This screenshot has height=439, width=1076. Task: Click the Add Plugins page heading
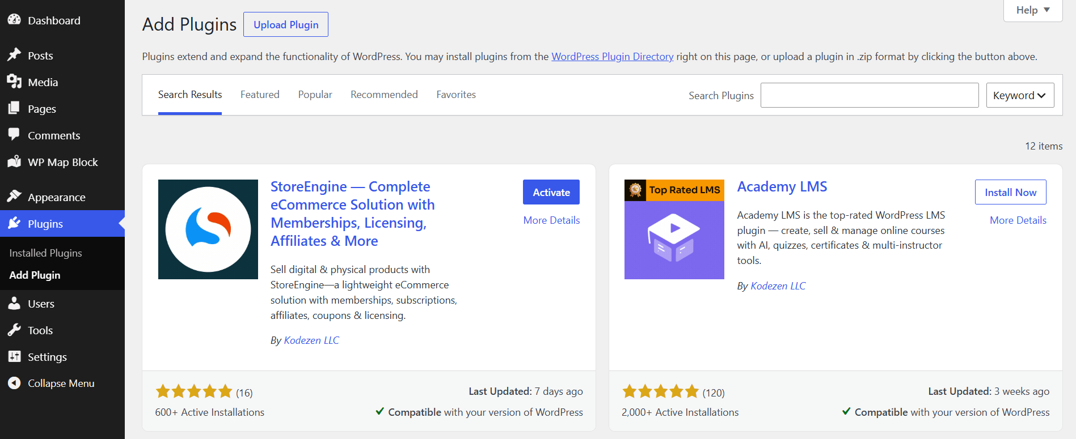click(x=189, y=24)
